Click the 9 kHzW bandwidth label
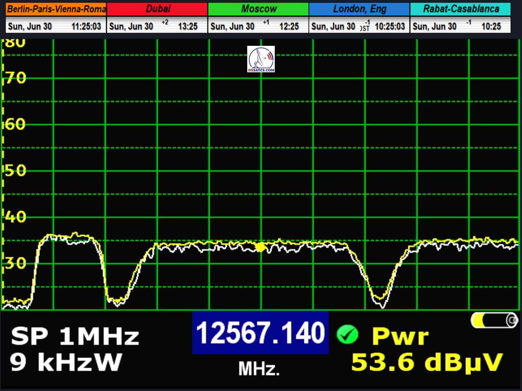 66,362
